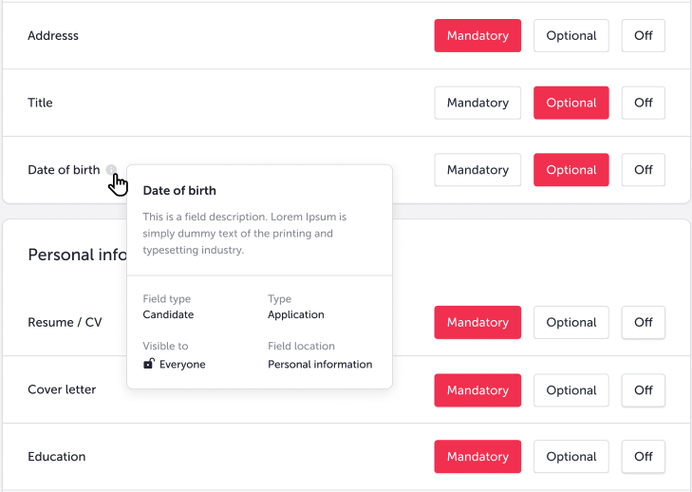
Task: Select Mandatory for Resume / CV
Action: (x=477, y=323)
